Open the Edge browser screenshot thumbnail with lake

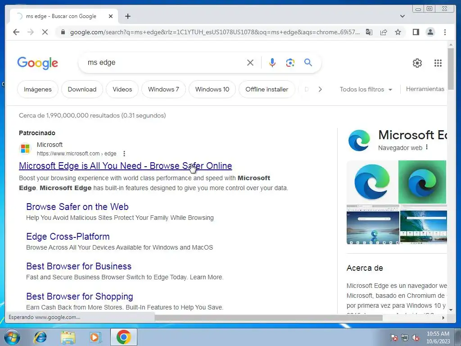373,224
